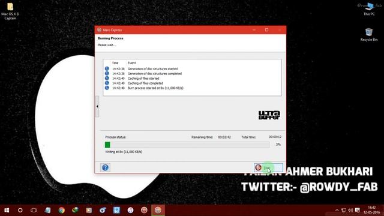Click the burn progress bar showing 2%
The width and height of the screenshot is (384, 216).
pos(187,145)
